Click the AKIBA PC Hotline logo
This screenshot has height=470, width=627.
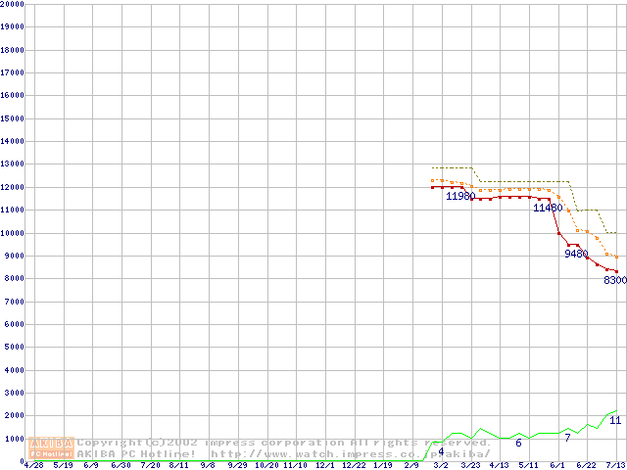pyautogui.click(x=51, y=447)
